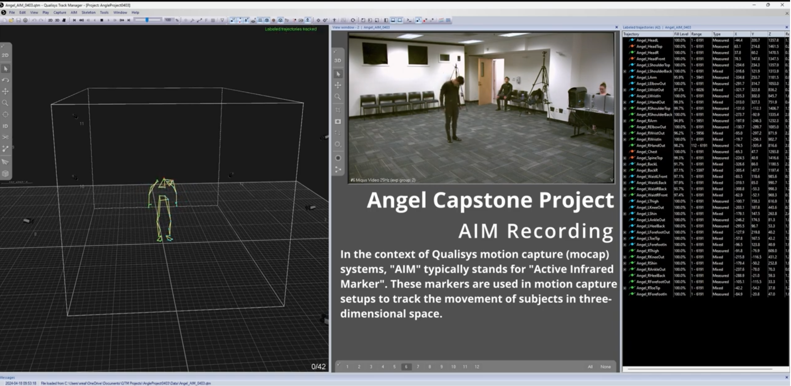This screenshot has height=386, width=791.
Task: Open the AIM menu
Action: tap(74, 13)
